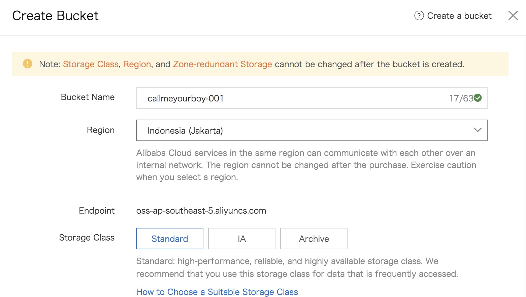Pick the Archive storage class
This screenshot has height=297, width=526.
point(314,239)
